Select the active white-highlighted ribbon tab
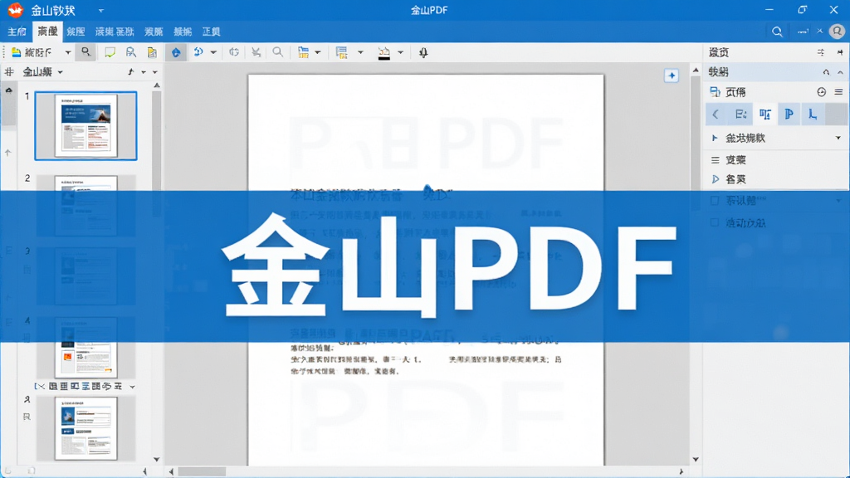 (47, 32)
